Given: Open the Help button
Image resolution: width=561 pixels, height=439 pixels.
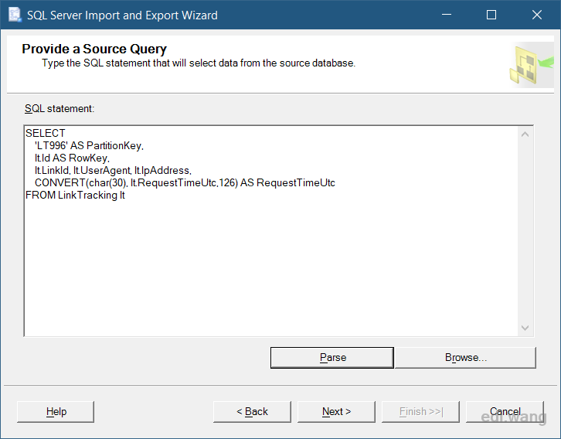Looking at the screenshot, I should pos(56,412).
